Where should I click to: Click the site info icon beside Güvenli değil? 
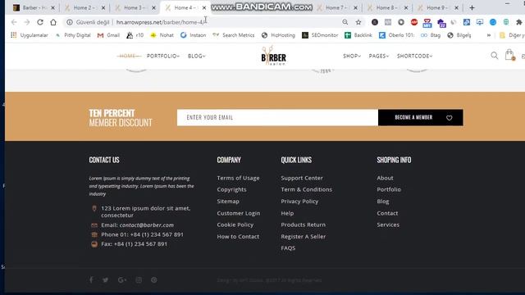[69, 22]
